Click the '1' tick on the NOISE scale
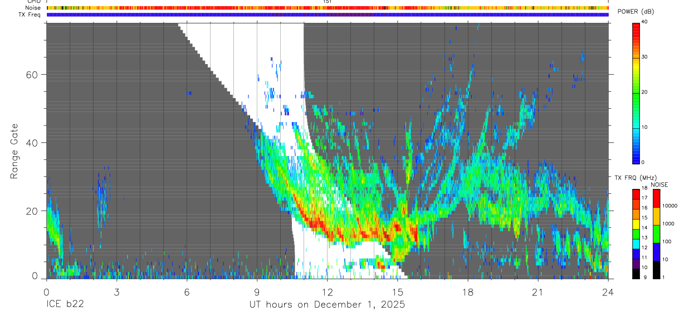 (664, 278)
